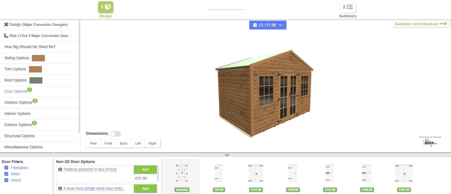
Task: Collapse the bottom options panel chevron
Action: click(227, 155)
